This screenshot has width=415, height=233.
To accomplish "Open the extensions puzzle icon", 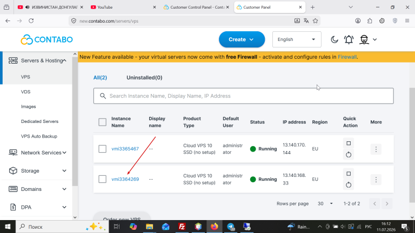I will tap(370, 21).
